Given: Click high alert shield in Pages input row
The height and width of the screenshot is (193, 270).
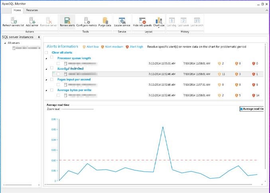Looking at the screenshot, I should point(254,85).
